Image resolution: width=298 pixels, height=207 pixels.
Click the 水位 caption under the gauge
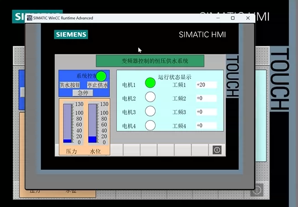(x=95, y=151)
